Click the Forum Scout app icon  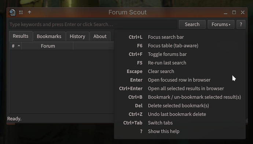click(x=12, y=12)
